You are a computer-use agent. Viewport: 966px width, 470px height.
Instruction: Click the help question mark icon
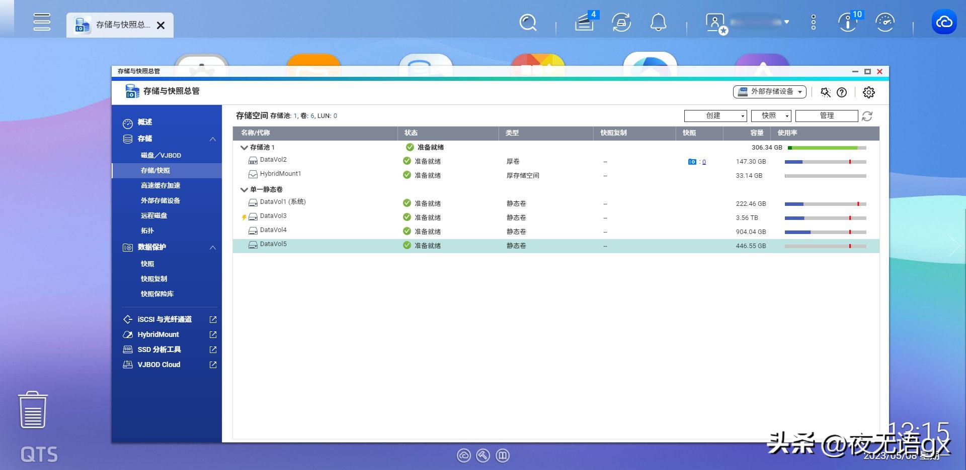click(x=842, y=92)
